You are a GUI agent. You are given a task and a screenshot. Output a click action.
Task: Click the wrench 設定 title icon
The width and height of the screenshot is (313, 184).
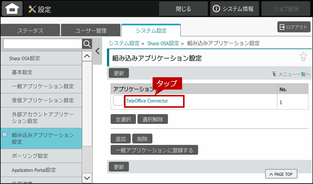pyautogui.click(x=32, y=9)
